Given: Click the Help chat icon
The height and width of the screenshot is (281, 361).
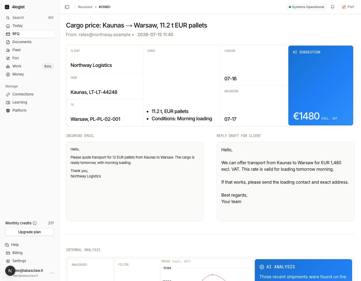Looking at the screenshot, I should click(x=7, y=245).
